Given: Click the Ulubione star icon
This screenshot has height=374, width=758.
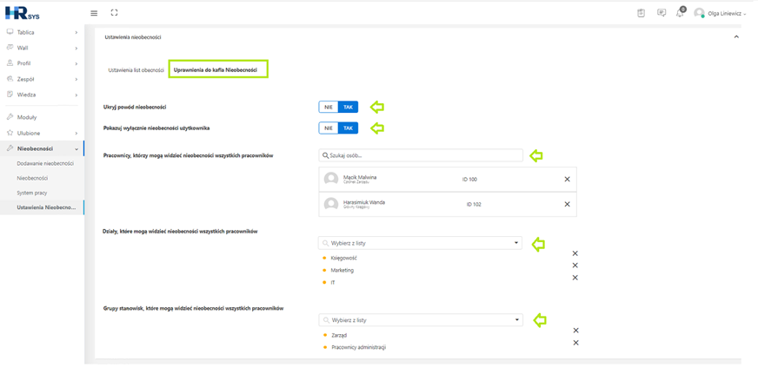Looking at the screenshot, I should 10,132.
